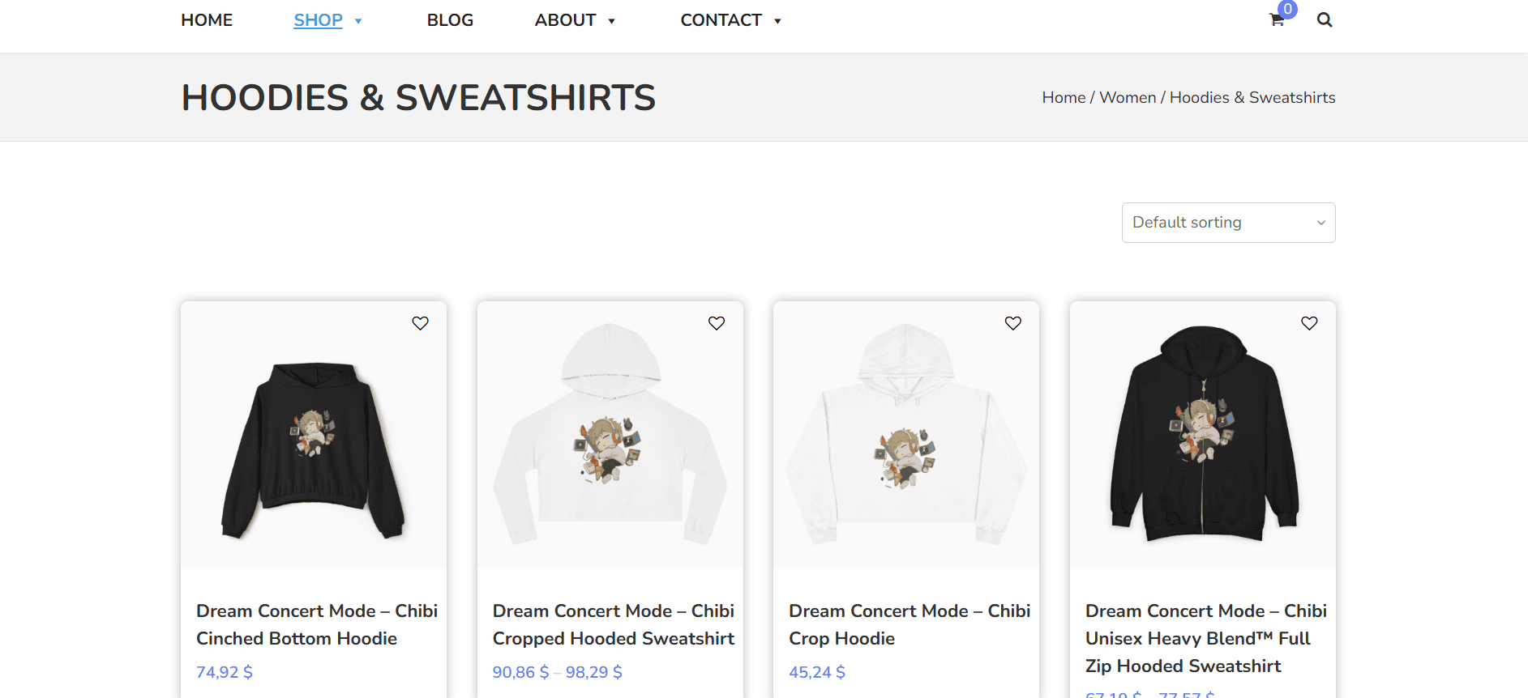Screen dimensions: 1528x698
Task: Click the search magnifier icon
Action: coord(1325,20)
